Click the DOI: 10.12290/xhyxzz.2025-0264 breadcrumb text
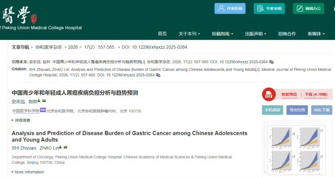335x178 pixels. (154, 47)
